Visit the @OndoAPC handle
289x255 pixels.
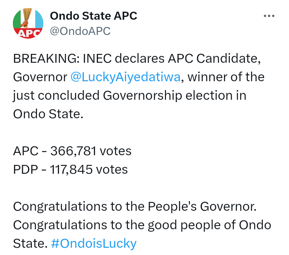click(x=80, y=31)
